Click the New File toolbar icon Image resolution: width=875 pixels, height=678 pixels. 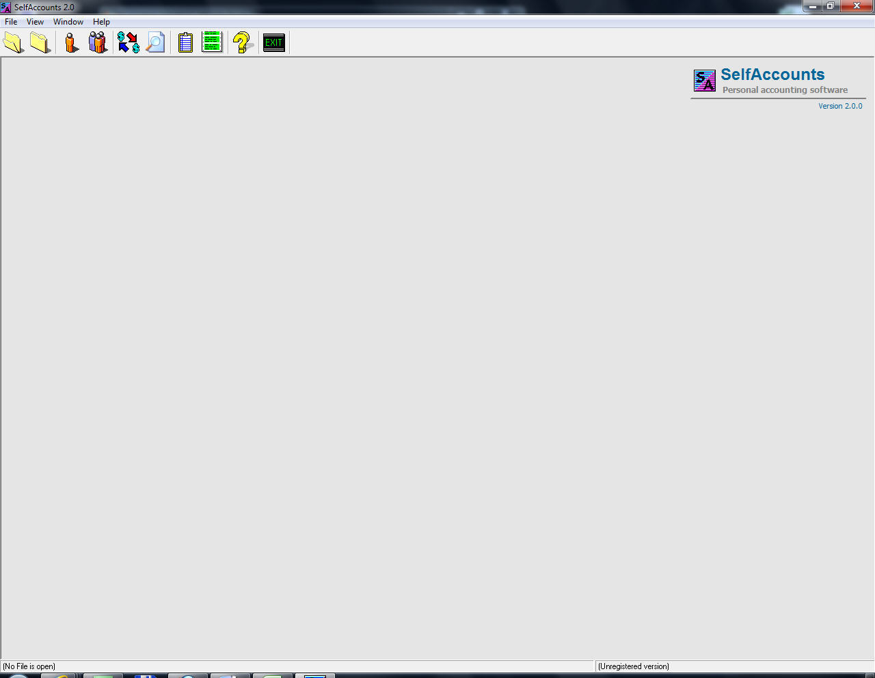[13, 42]
